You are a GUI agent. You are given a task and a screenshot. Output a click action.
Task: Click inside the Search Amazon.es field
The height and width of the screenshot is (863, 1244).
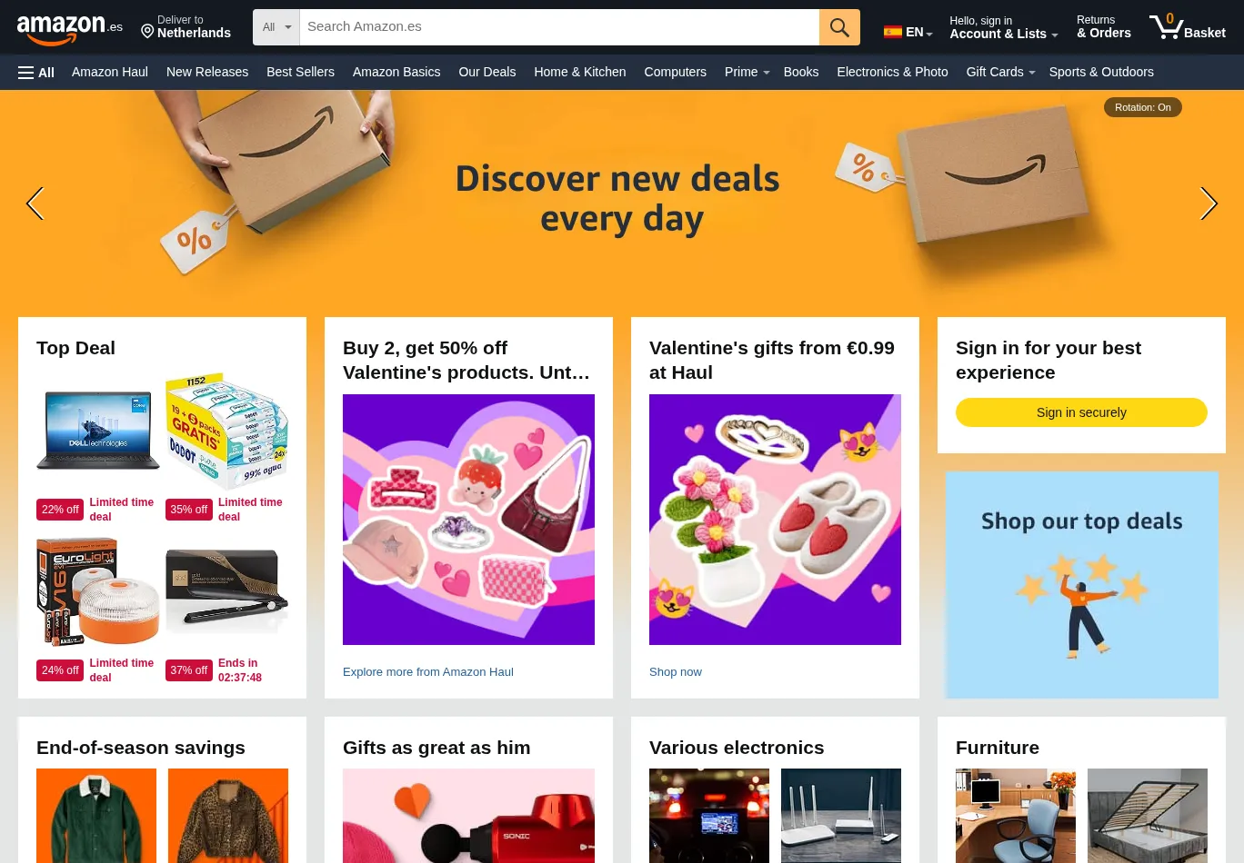(x=559, y=27)
